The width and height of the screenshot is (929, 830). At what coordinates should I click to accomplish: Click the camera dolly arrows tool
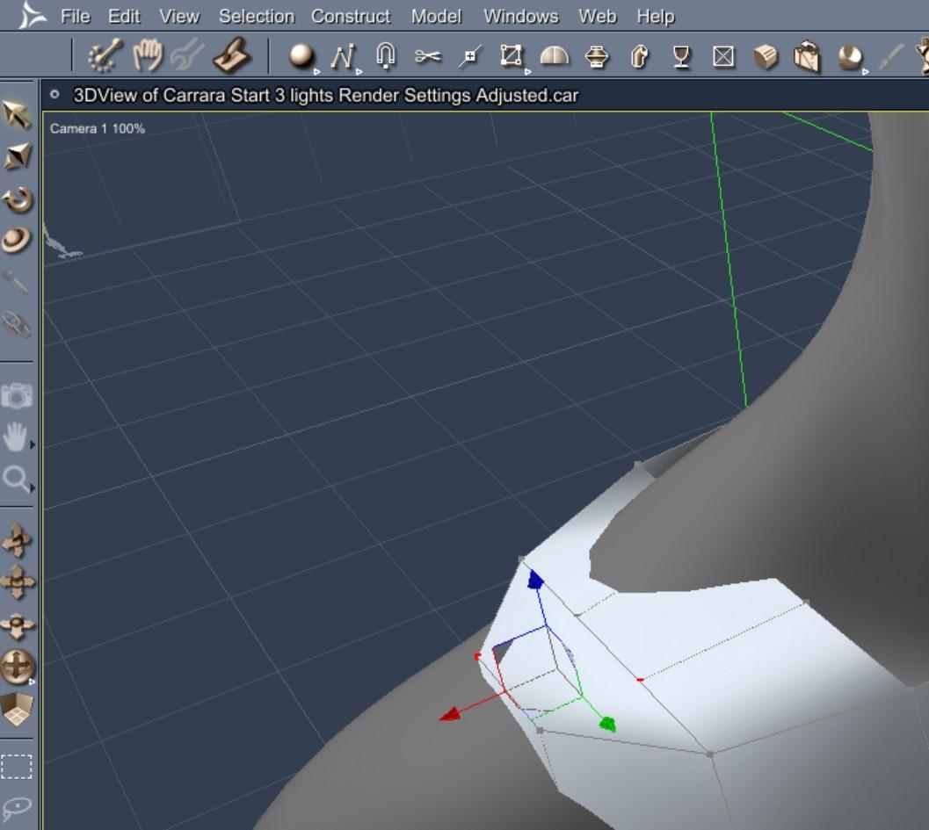click(17, 540)
